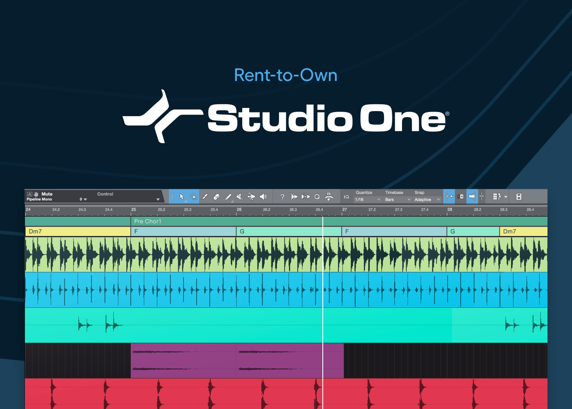Select the Paint (pencil) tool
The width and height of the screenshot is (572, 409).
228,197
